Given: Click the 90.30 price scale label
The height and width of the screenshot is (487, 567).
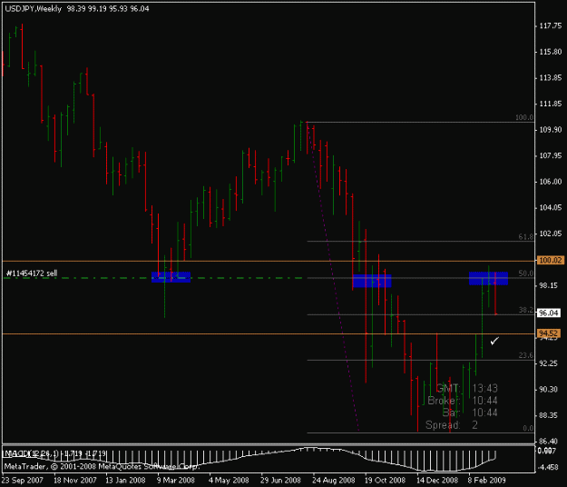Looking at the screenshot, I should pyautogui.click(x=549, y=389).
